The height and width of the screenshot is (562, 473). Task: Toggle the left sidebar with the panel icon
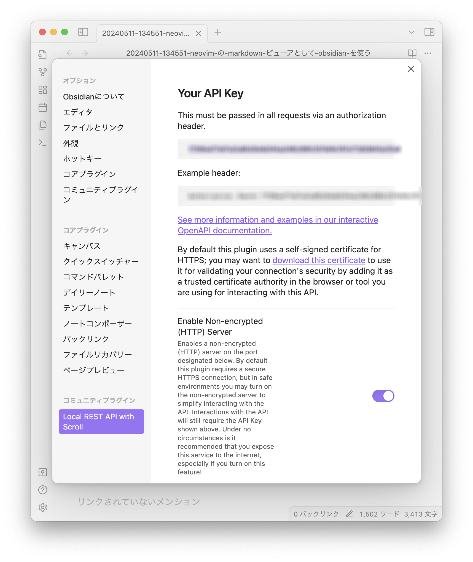coord(83,32)
